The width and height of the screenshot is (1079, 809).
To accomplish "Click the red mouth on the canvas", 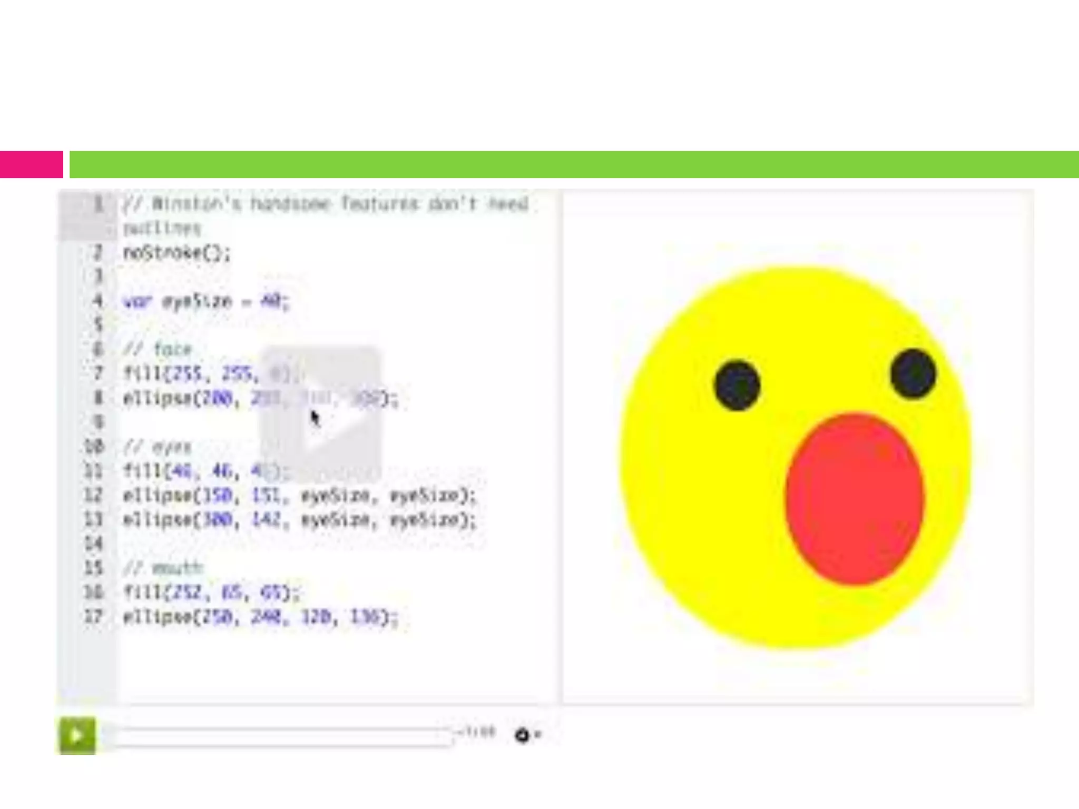I will [x=855, y=499].
